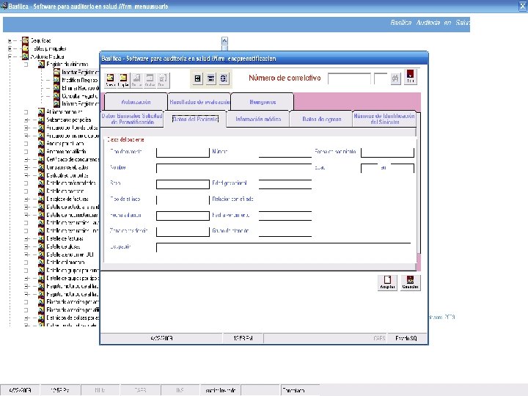Click the Aceptar icon button
This screenshot has width=528, height=396.
(x=387, y=282)
